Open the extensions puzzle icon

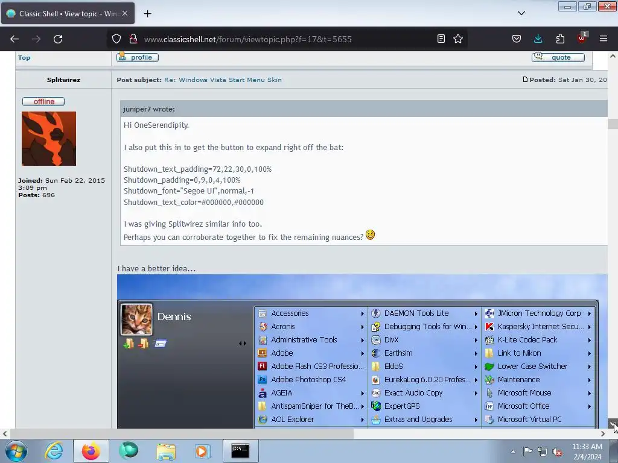tap(560, 39)
